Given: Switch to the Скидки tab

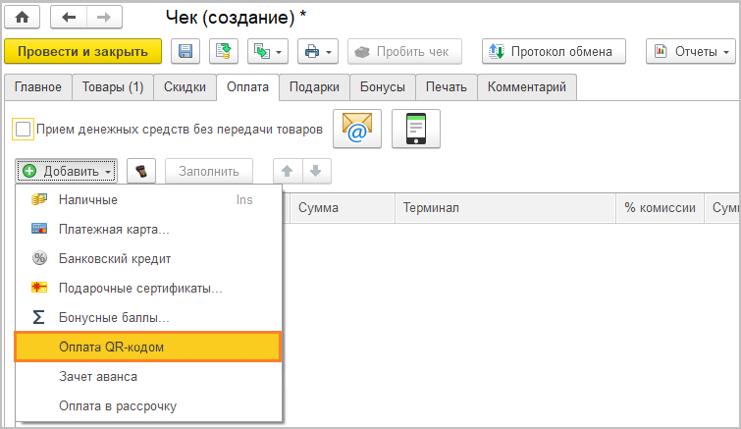Looking at the screenshot, I should click(185, 87).
